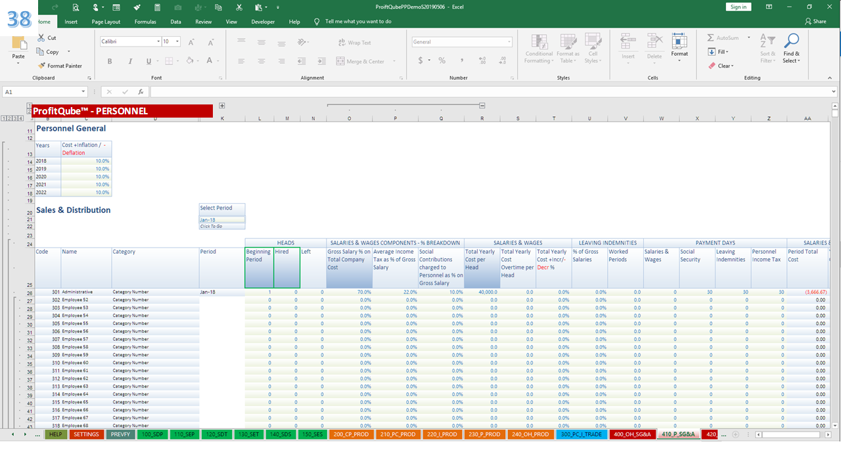Viewport: 841px width, 473px height.
Task: Open the Merge & Center dropdown arrow
Action: [x=395, y=61]
